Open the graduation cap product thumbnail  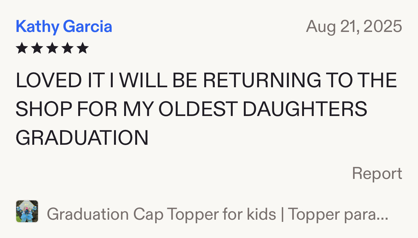27,211
